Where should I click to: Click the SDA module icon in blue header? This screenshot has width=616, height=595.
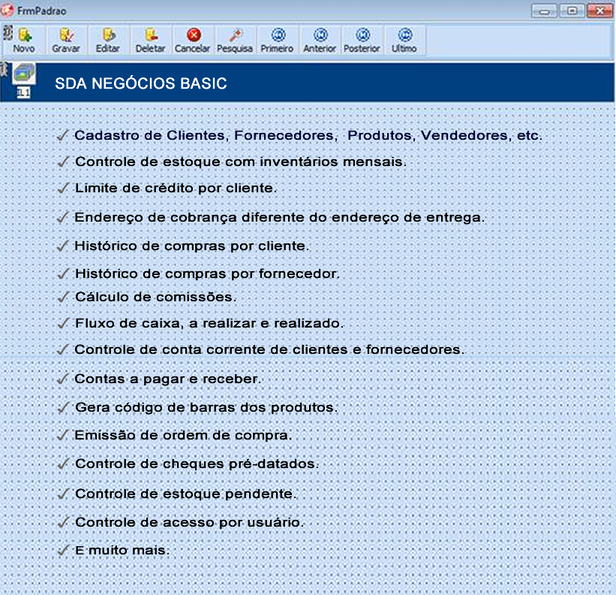click(24, 78)
